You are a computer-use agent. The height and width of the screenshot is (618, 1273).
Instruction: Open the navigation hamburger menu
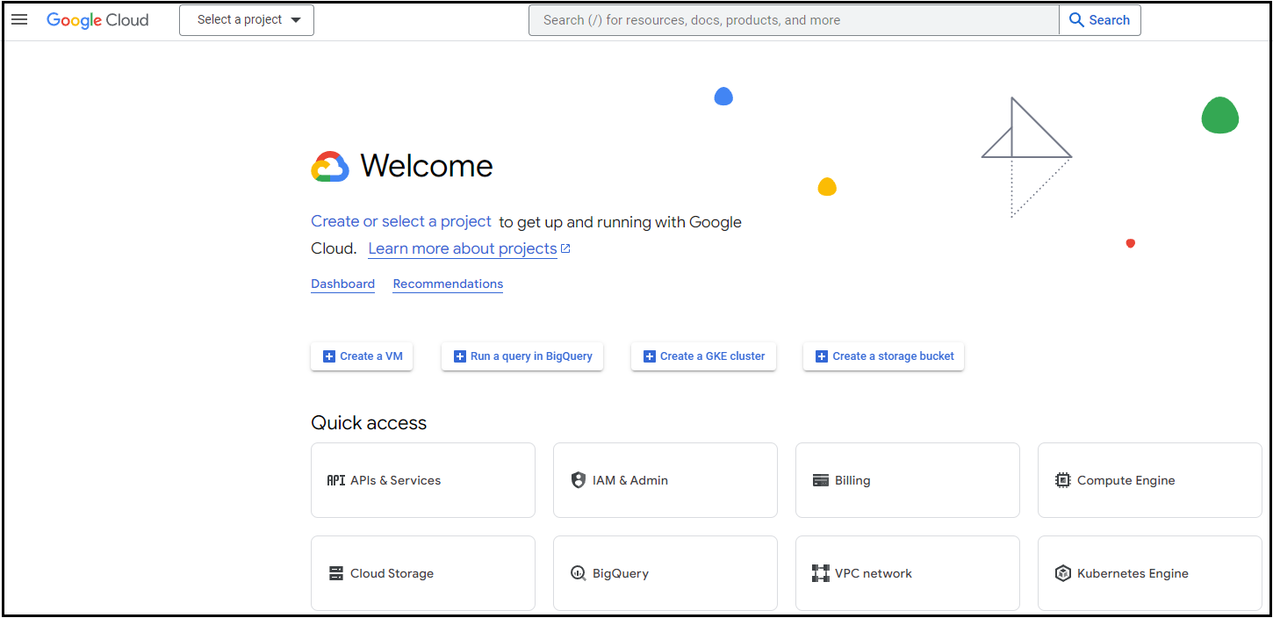click(19, 19)
